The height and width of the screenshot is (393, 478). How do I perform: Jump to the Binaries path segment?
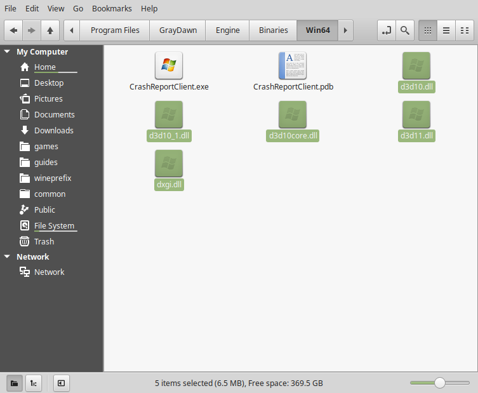pyautogui.click(x=274, y=30)
